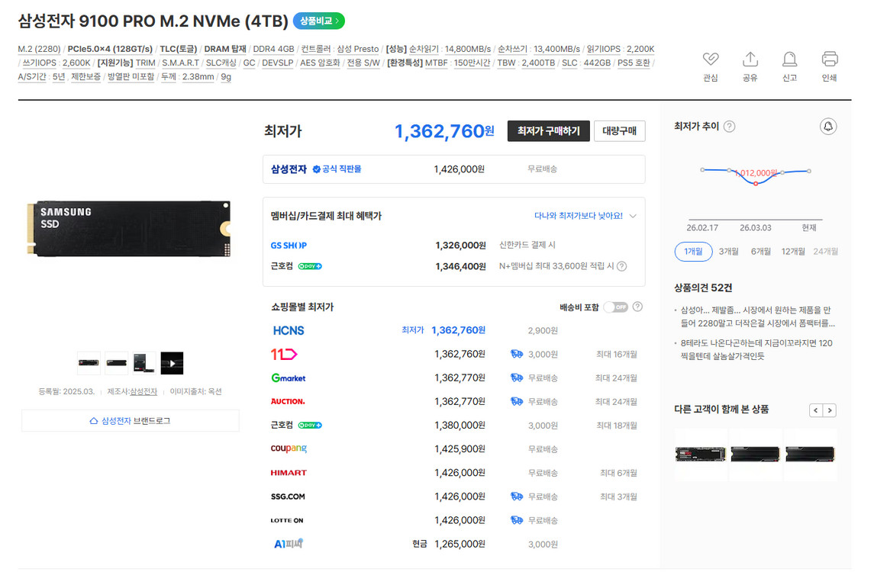This screenshot has height=572, width=874.
Task: Show previous items in 다른 고객이 함께 본 상품
Action: coord(816,410)
